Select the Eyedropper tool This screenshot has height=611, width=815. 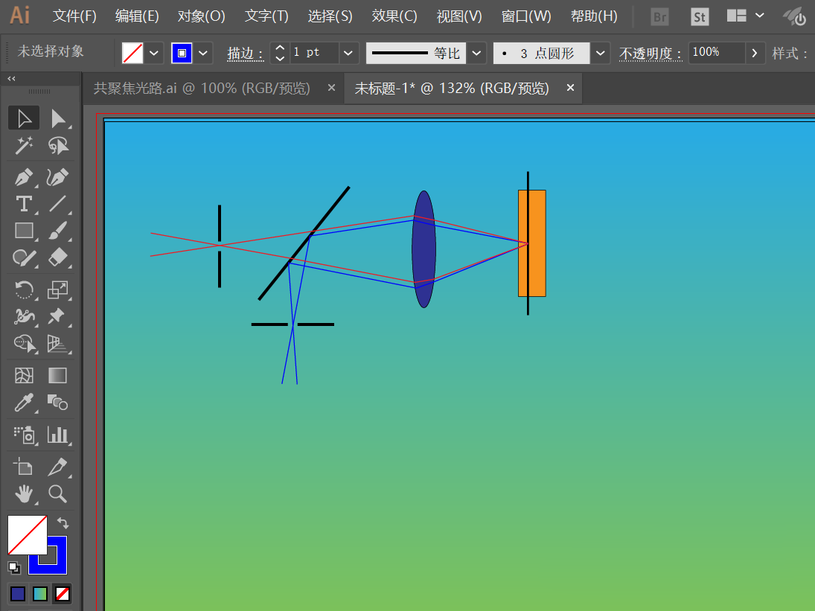[23, 402]
